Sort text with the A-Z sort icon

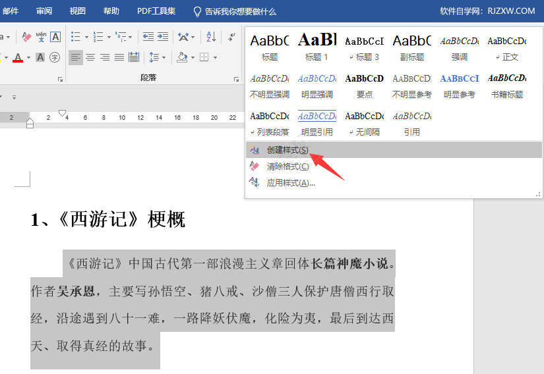211,36
